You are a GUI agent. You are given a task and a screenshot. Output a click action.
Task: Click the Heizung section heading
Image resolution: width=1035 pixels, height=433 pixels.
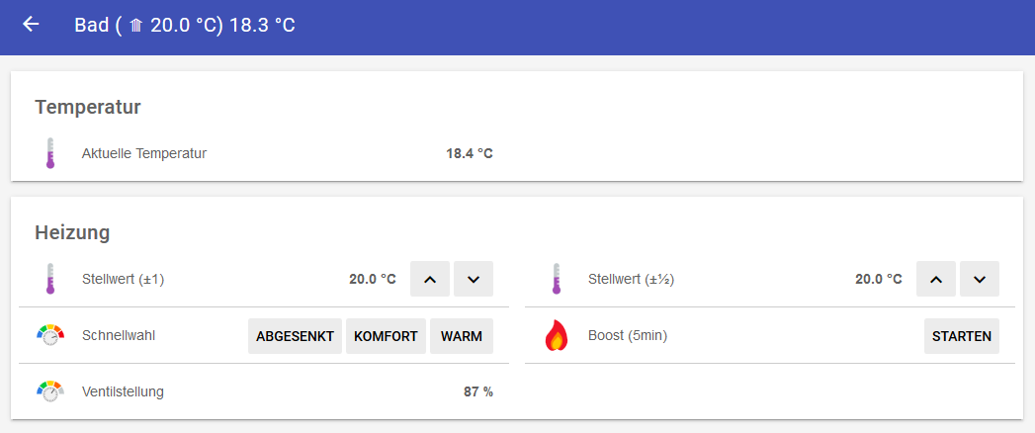click(72, 233)
